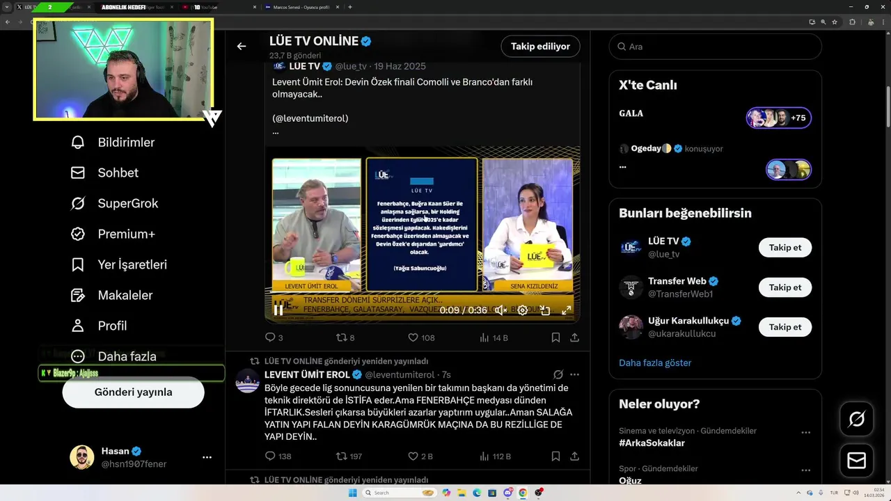Follow Uğur Karakullukçu with Takip et
Viewport: 891px width, 501px height.
click(784, 327)
